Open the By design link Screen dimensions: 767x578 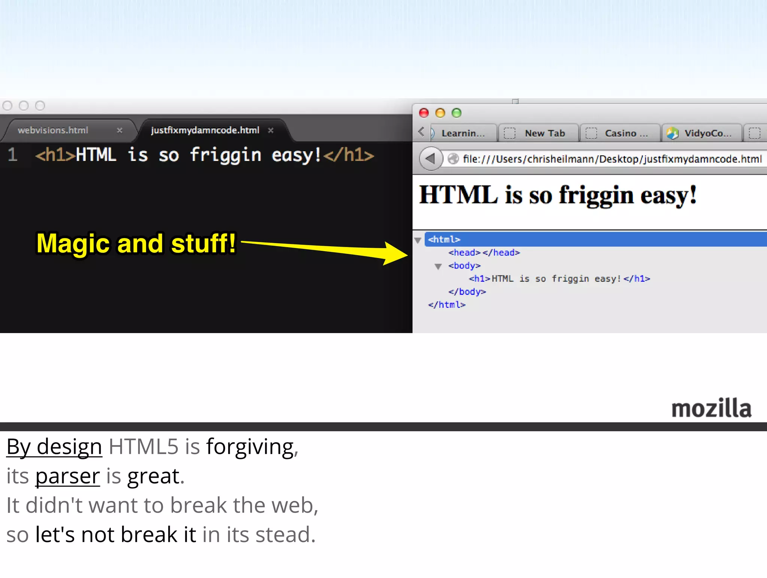[x=54, y=447]
